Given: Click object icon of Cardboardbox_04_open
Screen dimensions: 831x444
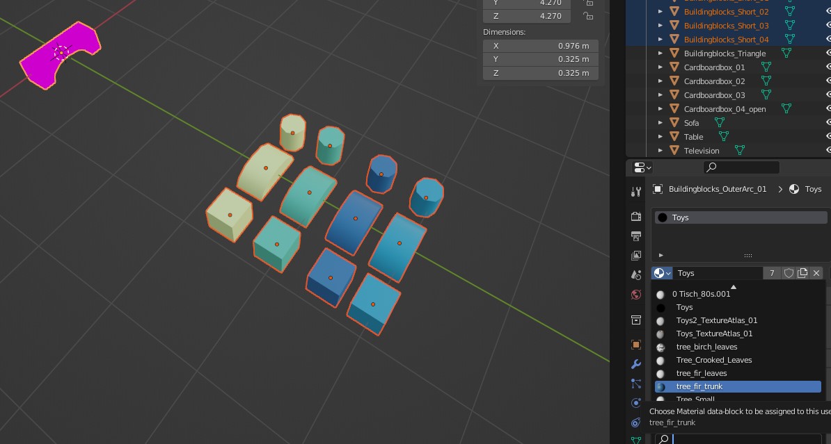Looking at the screenshot, I should pos(674,109).
